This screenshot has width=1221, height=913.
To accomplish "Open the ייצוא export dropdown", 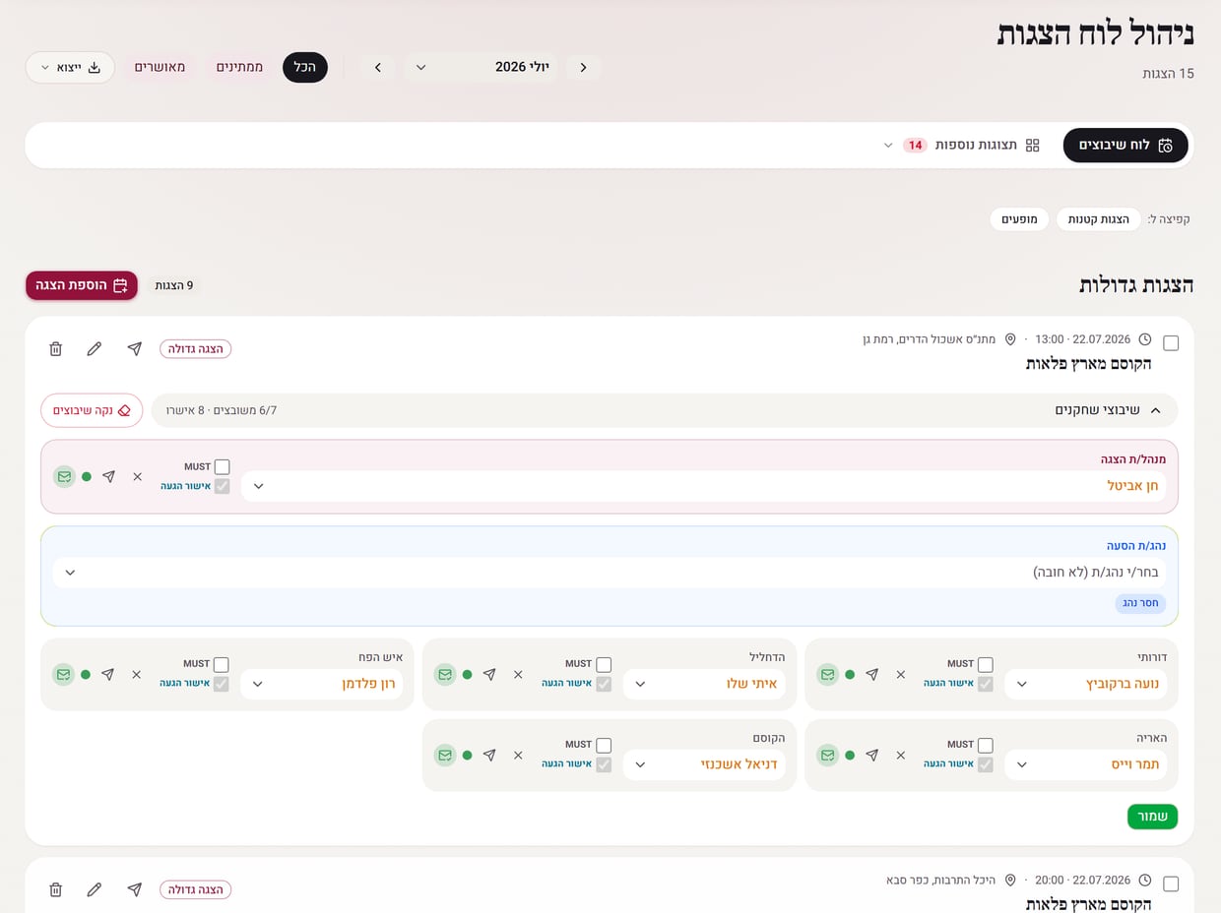I will pyautogui.click(x=70, y=67).
